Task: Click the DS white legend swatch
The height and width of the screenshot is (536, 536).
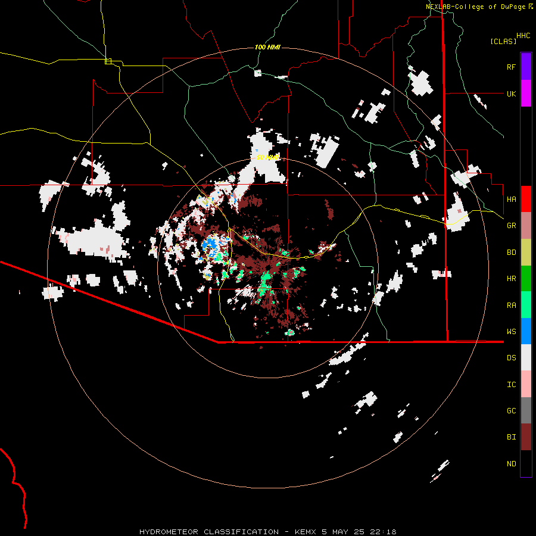Action: coord(526,357)
